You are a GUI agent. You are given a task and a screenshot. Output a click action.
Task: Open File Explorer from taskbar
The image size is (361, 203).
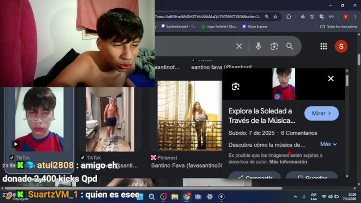pos(175,197)
